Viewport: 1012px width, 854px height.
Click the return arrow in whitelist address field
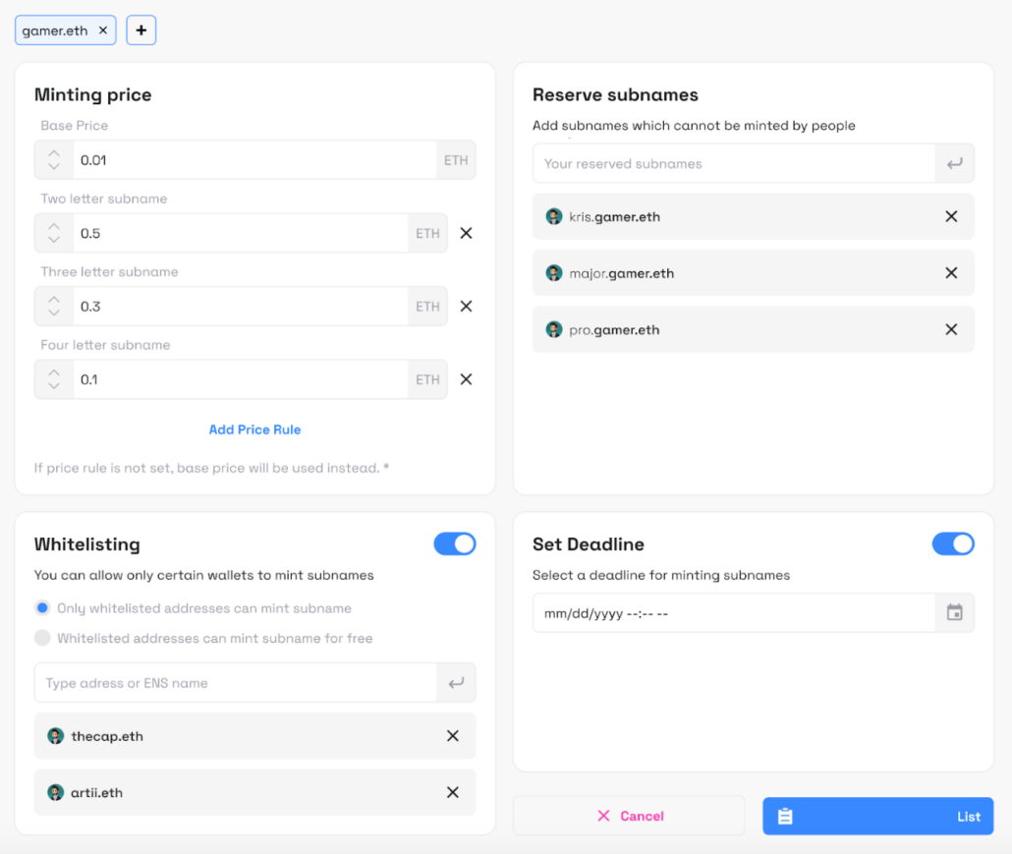455,682
